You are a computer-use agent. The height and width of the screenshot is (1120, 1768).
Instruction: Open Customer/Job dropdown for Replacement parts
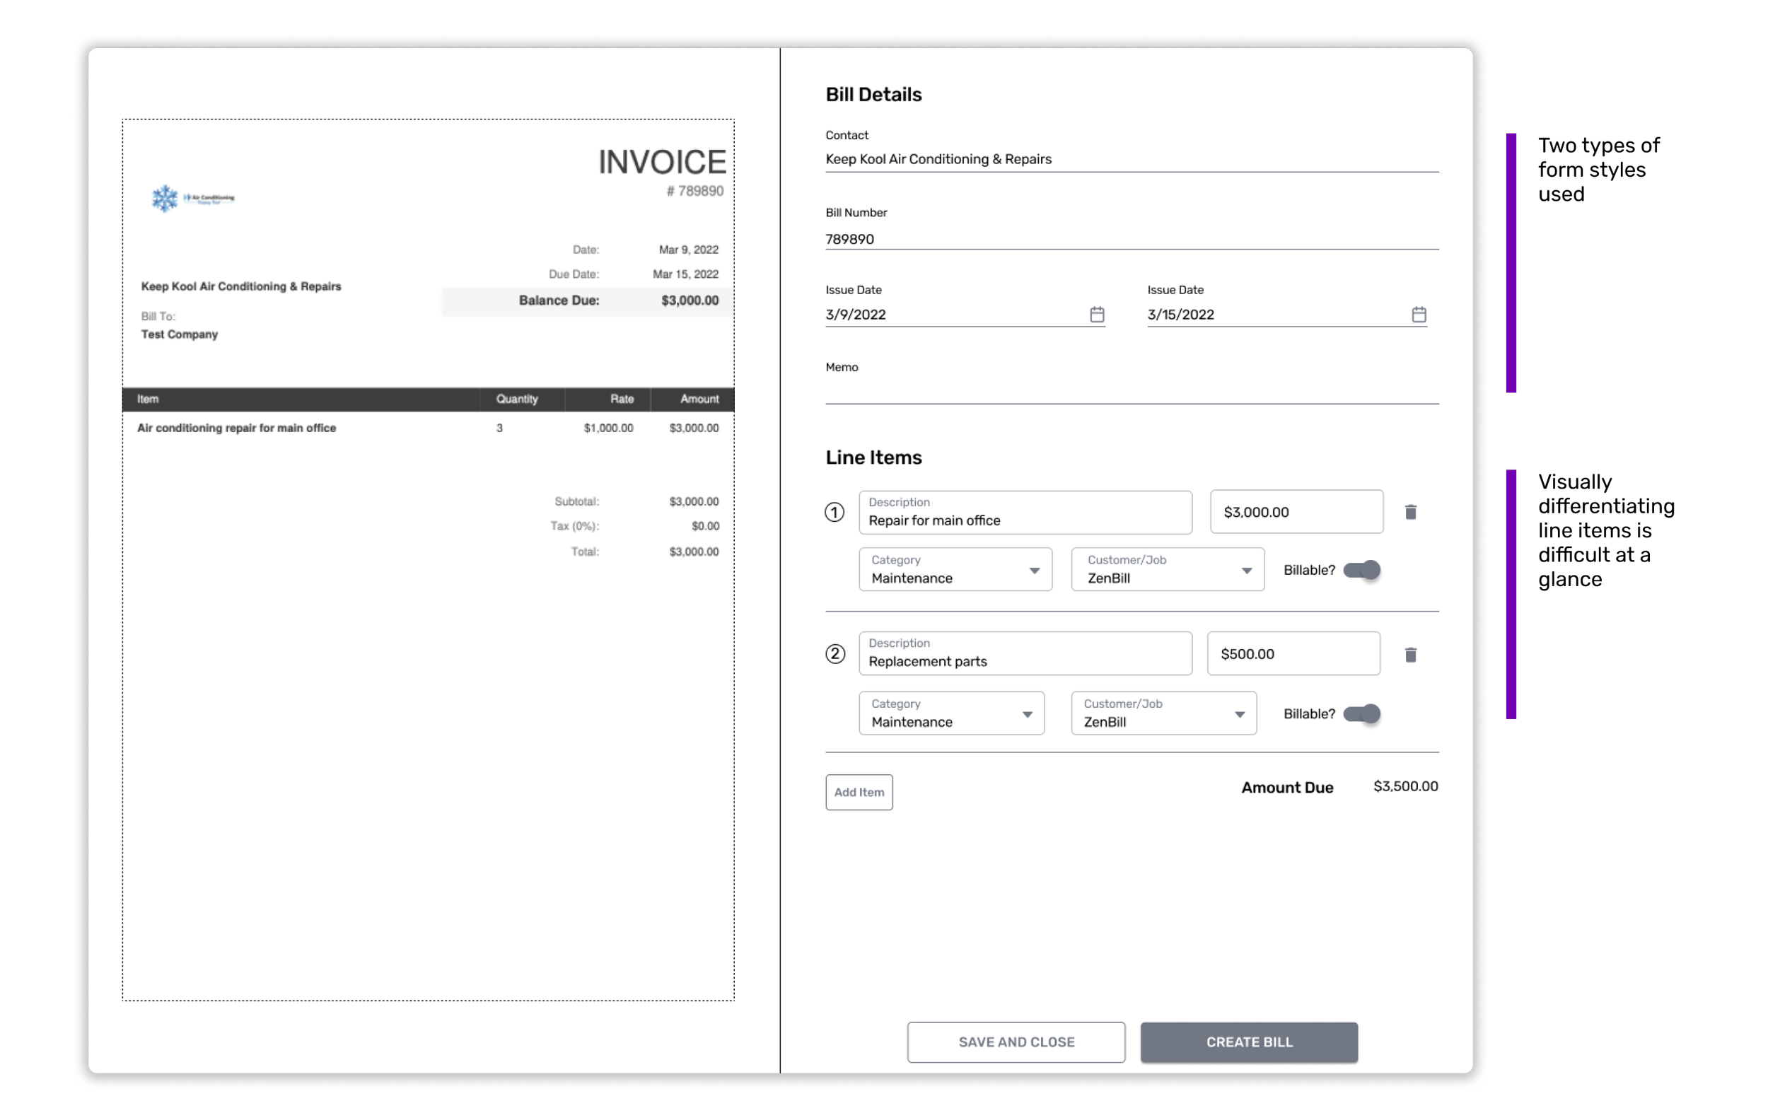1163,713
